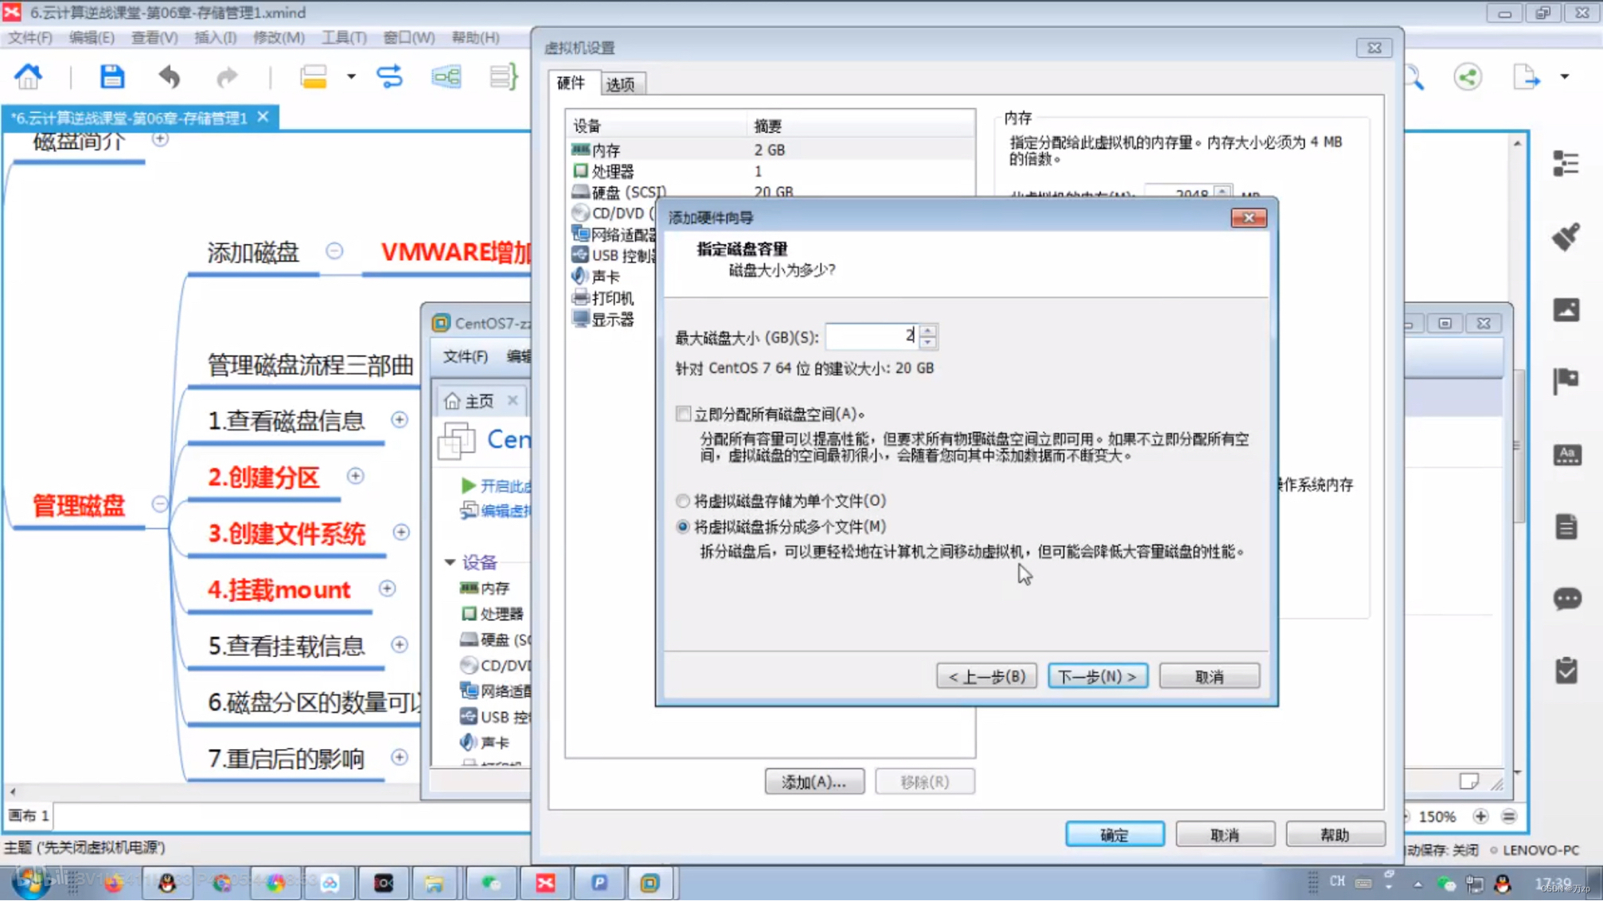Zoom in the XMind canvas
This screenshot has width=1603, height=901.
tap(1480, 817)
